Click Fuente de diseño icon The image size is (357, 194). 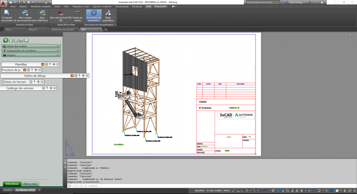coord(77,13)
